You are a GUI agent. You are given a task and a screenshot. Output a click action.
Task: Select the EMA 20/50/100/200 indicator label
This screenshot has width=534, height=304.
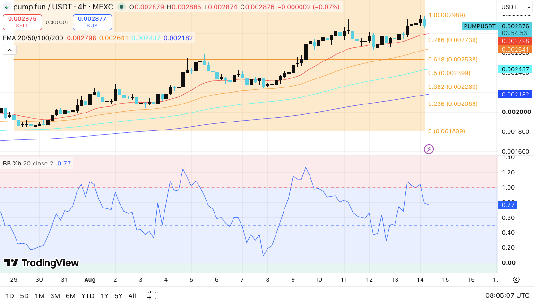pyautogui.click(x=33, y=38)
